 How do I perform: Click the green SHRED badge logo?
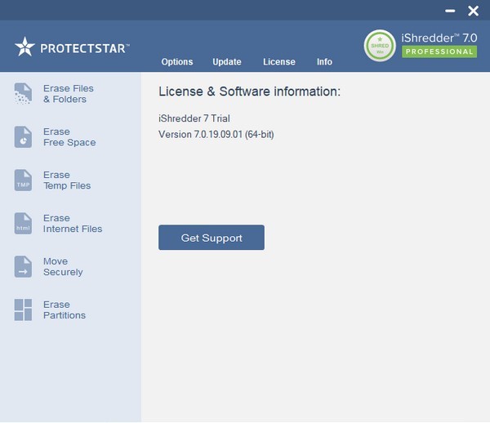coord(380,46)
